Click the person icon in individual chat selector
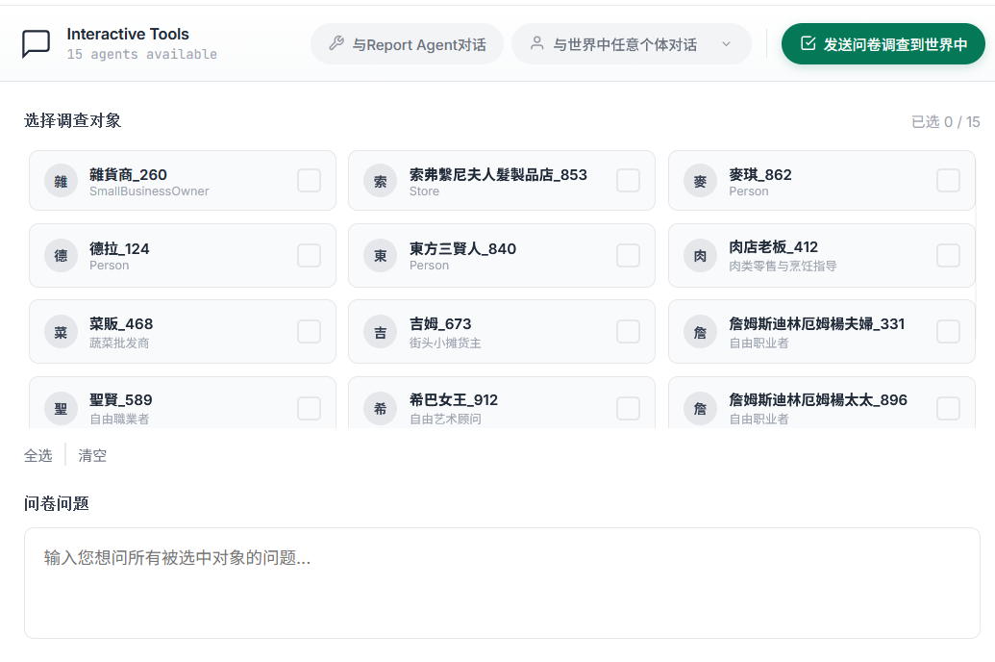The height and width of the screenshot is (662, 995). click(537, 43)
